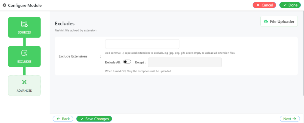The height and width of the screenshot is (123, 304).
Task: Click the Configure Module gear icon
Action: (x=4, y=5)
